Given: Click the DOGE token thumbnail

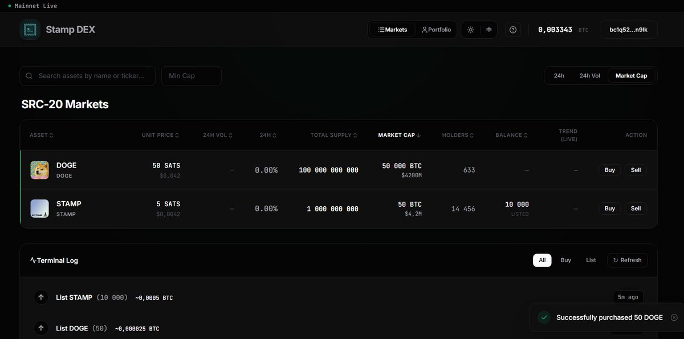Looking at the screenshot, I should [x=39, y=170].
